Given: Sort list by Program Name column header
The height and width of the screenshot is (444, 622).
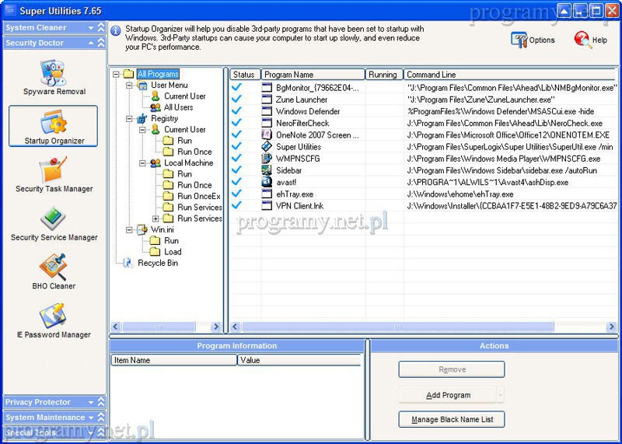Looking at the screenshot, I should click(x=313, y=75).
